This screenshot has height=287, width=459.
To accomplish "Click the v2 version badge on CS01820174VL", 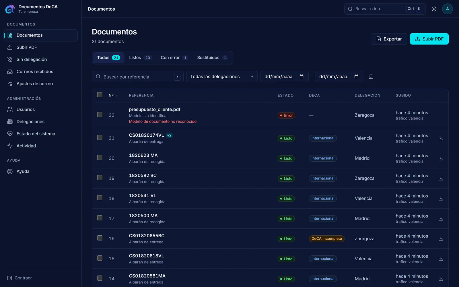I will click(169, 135).
